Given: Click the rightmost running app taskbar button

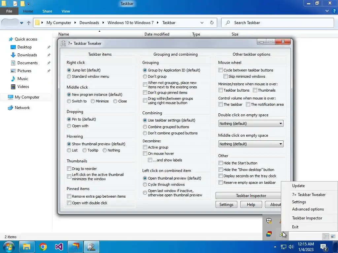Looking at the screenshot, I should [x=91, y=247].
